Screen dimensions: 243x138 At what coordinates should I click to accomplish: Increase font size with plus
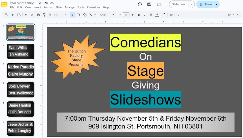pyautogui.click(x=132, y=15)
